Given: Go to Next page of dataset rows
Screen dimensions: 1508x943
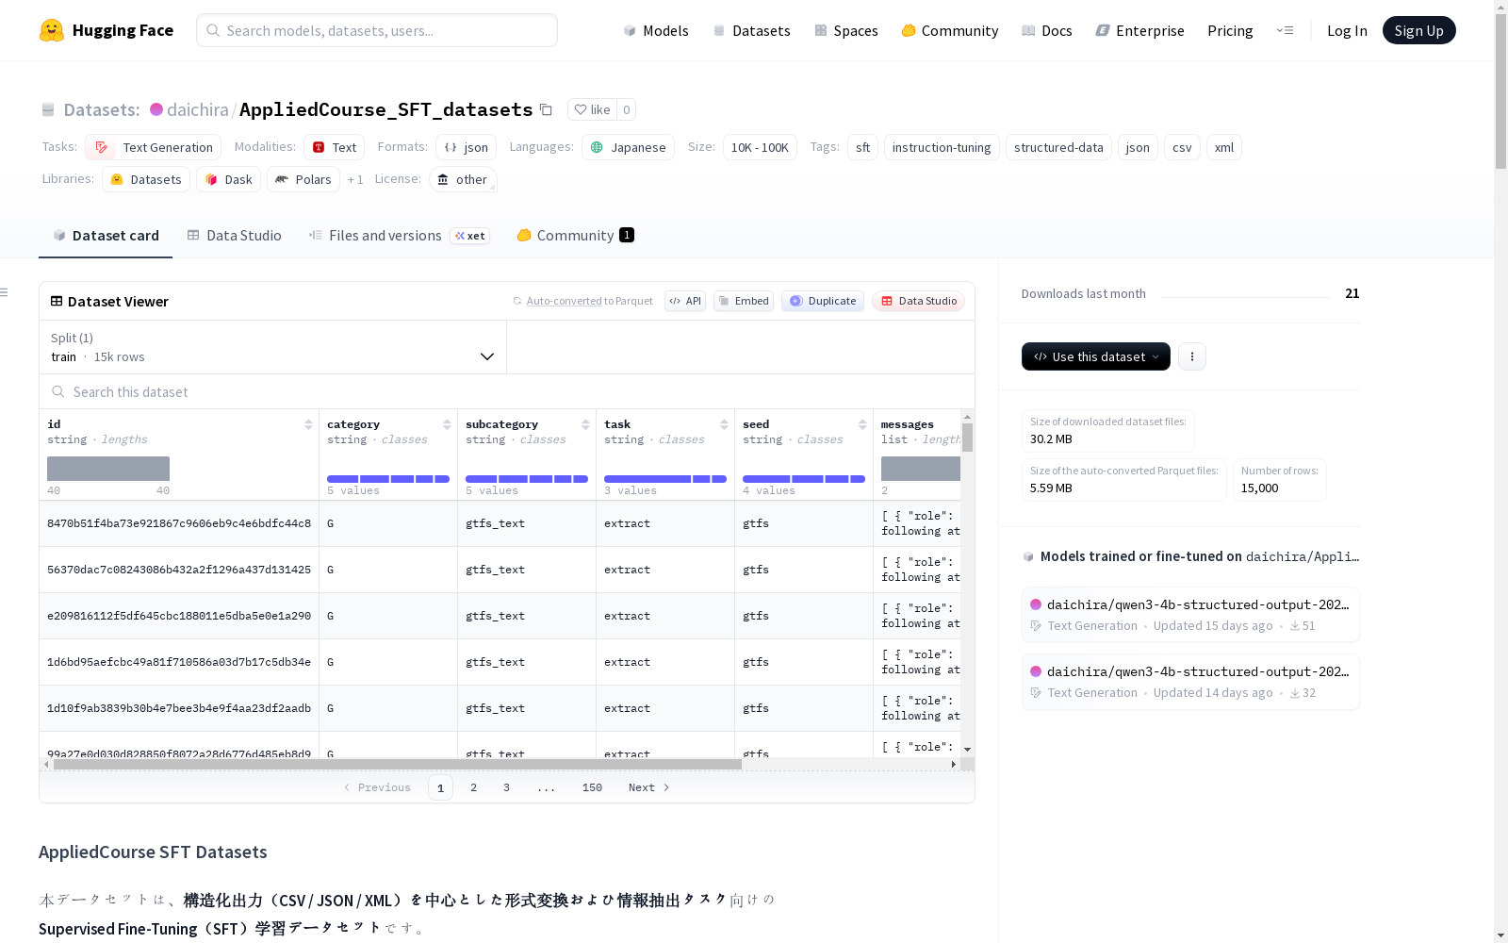Looking at the screenshot, I should coord(648,787).
